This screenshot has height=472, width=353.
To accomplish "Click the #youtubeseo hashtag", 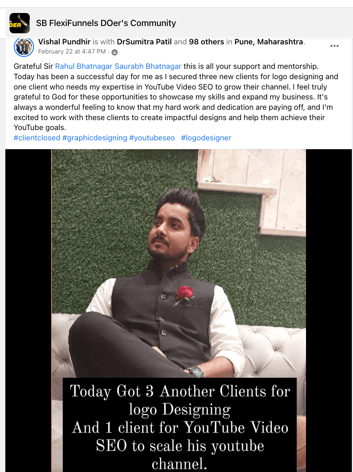I will click(x=152, y=138).
